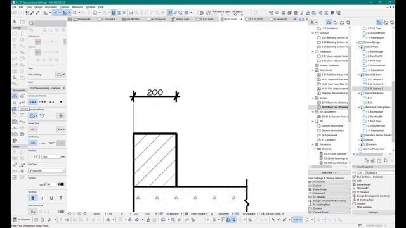Select the Fill tool in toolbox

click(x=15, y=109)
